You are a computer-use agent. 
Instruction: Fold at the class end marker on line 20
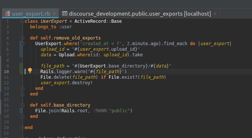[x=23, y=128]
